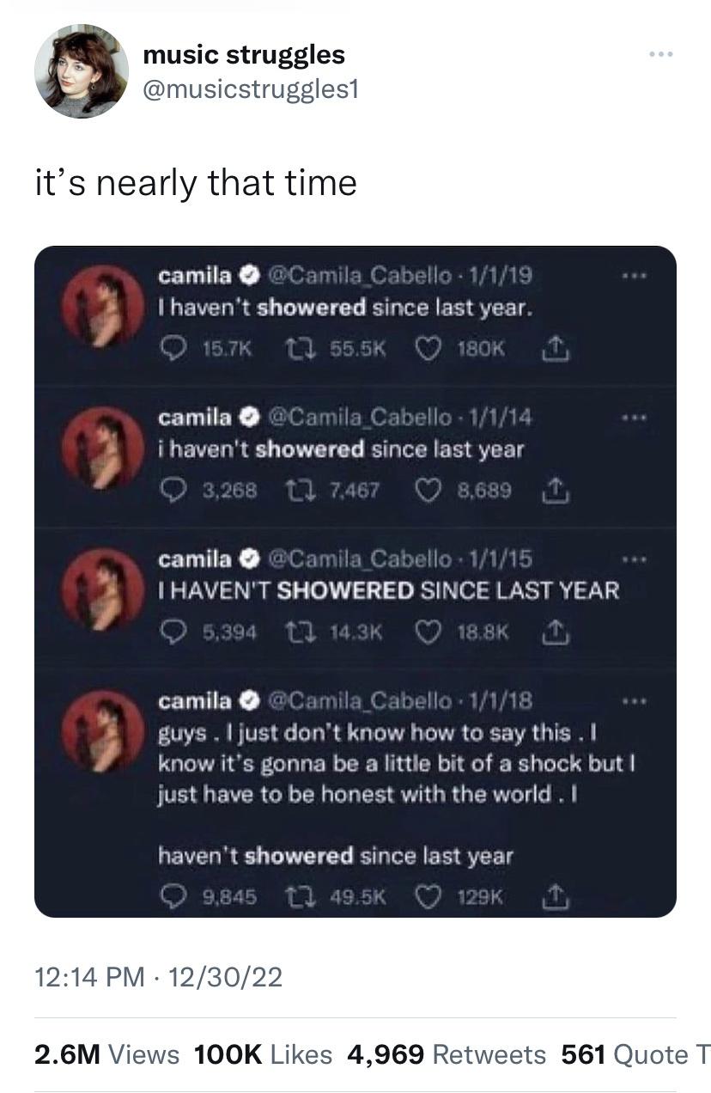Expand the options on the 1/1/14 tweet
Image resolution: width=711 pixels, height=1093 pixels.
[635, 418]
